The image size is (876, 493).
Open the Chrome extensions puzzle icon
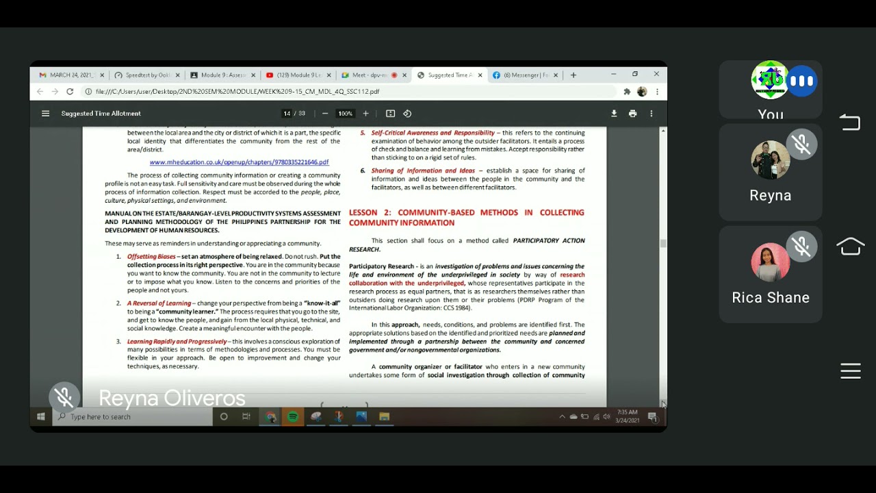pos(627,92)
